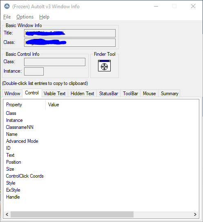Open the ToolBar tab

130,94
